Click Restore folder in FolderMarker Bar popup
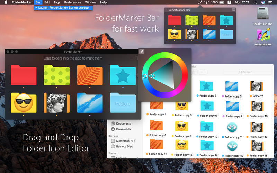277x173 pixels. pyautogui.click(x=226, y=34)
